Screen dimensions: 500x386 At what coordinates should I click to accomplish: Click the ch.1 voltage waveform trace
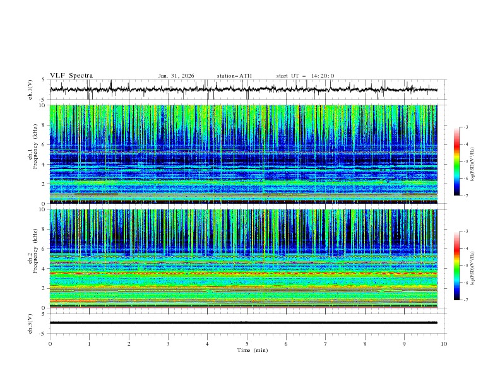click(x=244, y=90)
